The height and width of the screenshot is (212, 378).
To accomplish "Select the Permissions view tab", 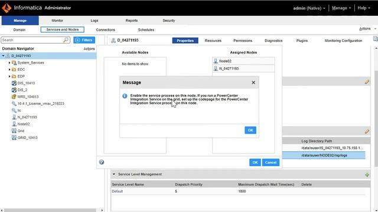I will coord(243,41).
